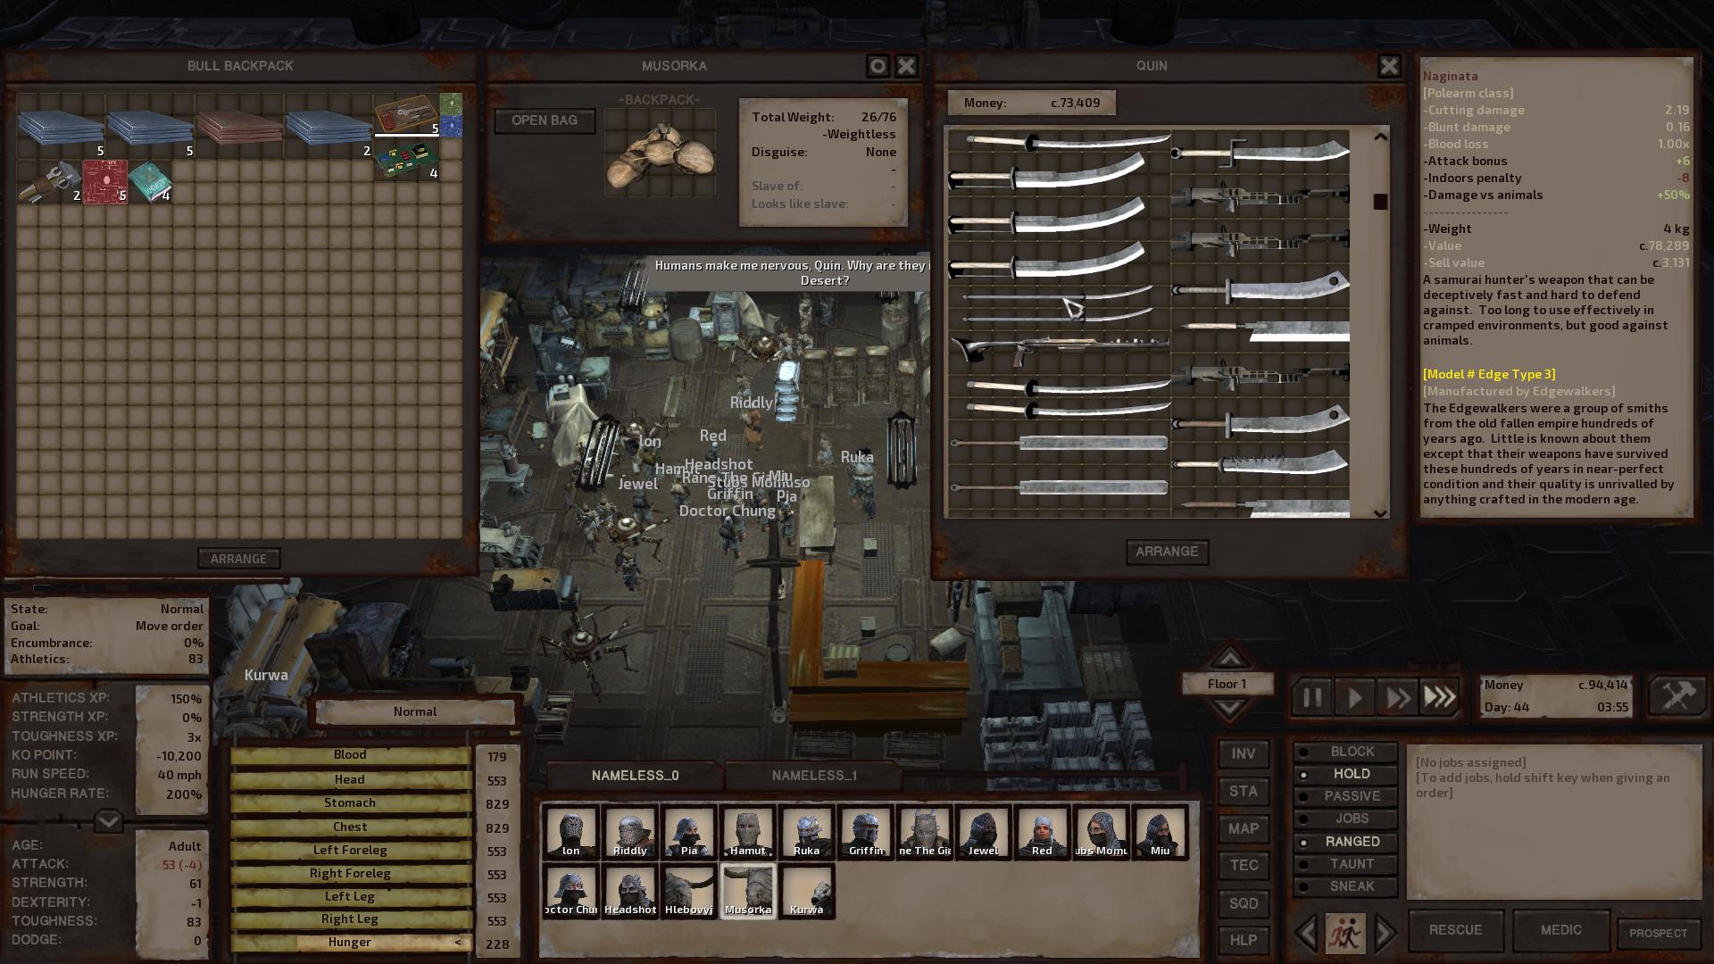Image resolution: width=1714 pixels, height=964 pixels.
Task: Open SQD squad panel
Action: pyautogui.click(x=1244, y=903)
